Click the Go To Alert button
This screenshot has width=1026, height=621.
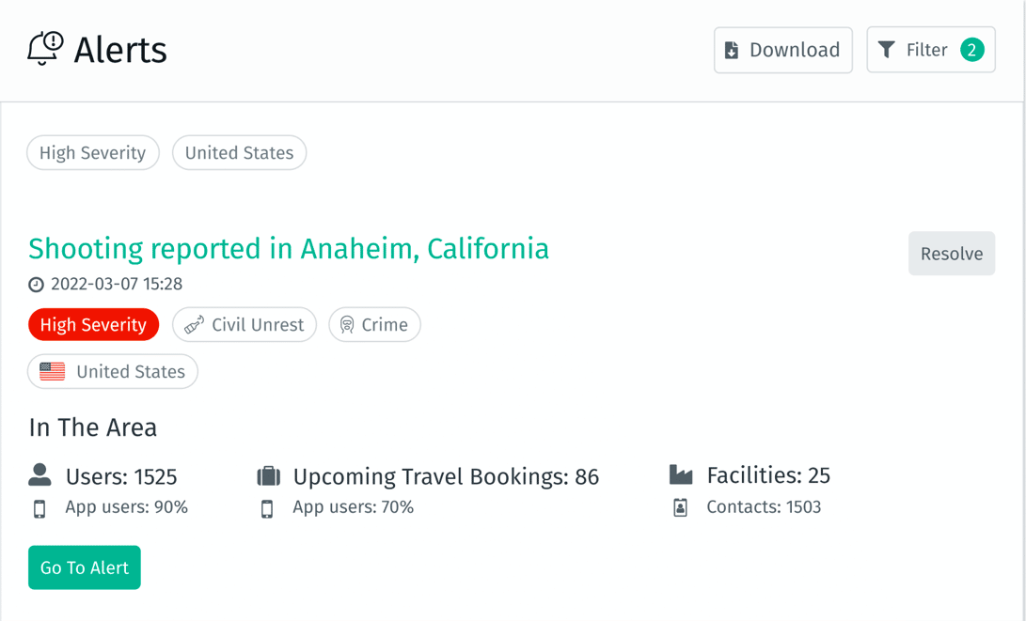point(84,567)
